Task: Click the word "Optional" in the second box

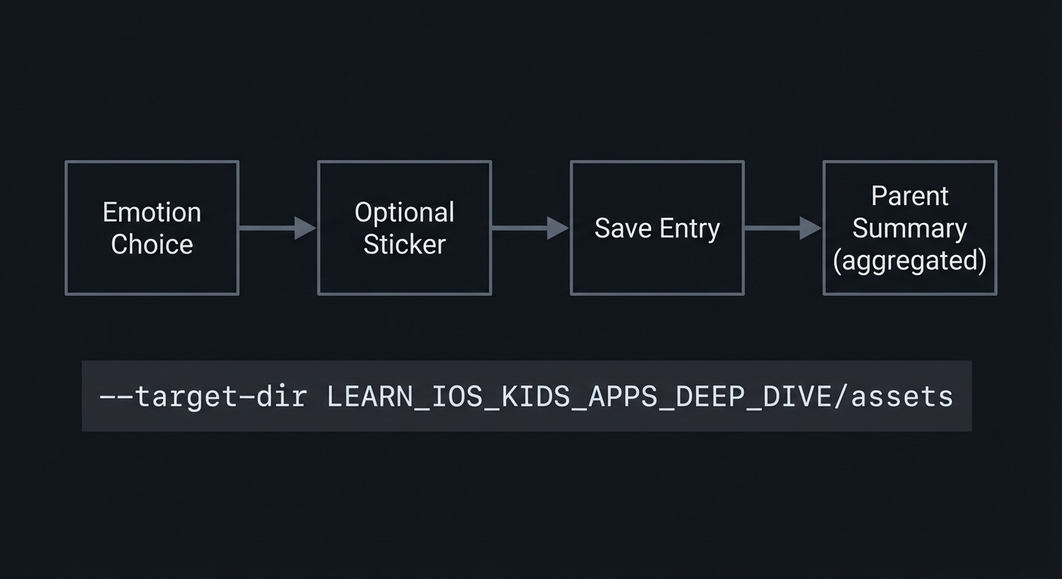Action: tap(404, 213)
